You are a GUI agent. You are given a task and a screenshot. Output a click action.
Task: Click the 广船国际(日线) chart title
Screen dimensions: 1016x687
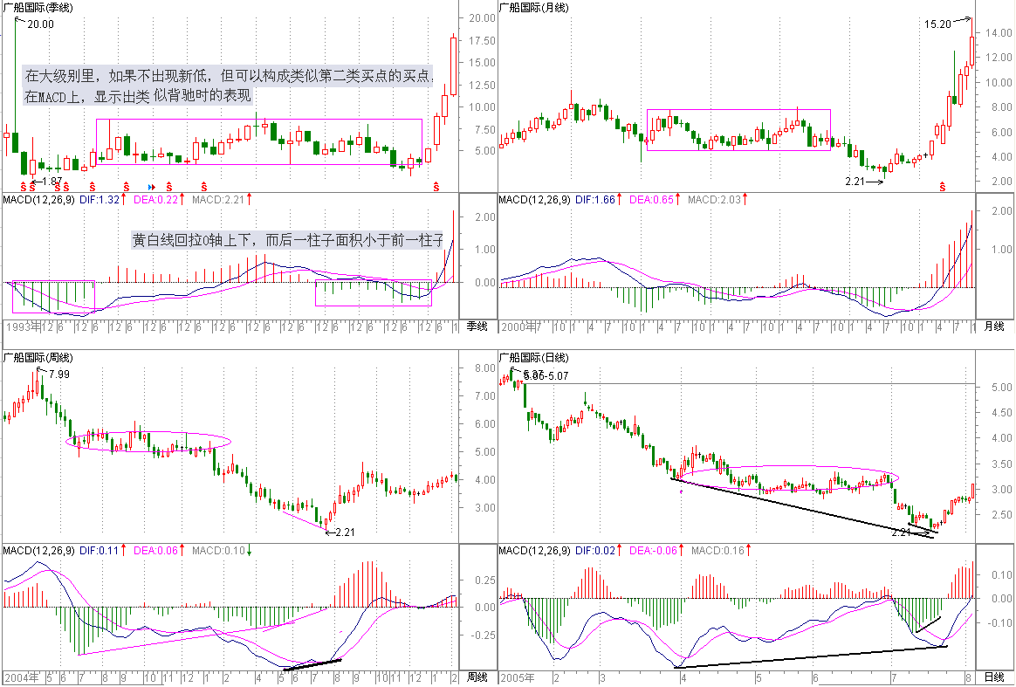(x=532, y=357)
